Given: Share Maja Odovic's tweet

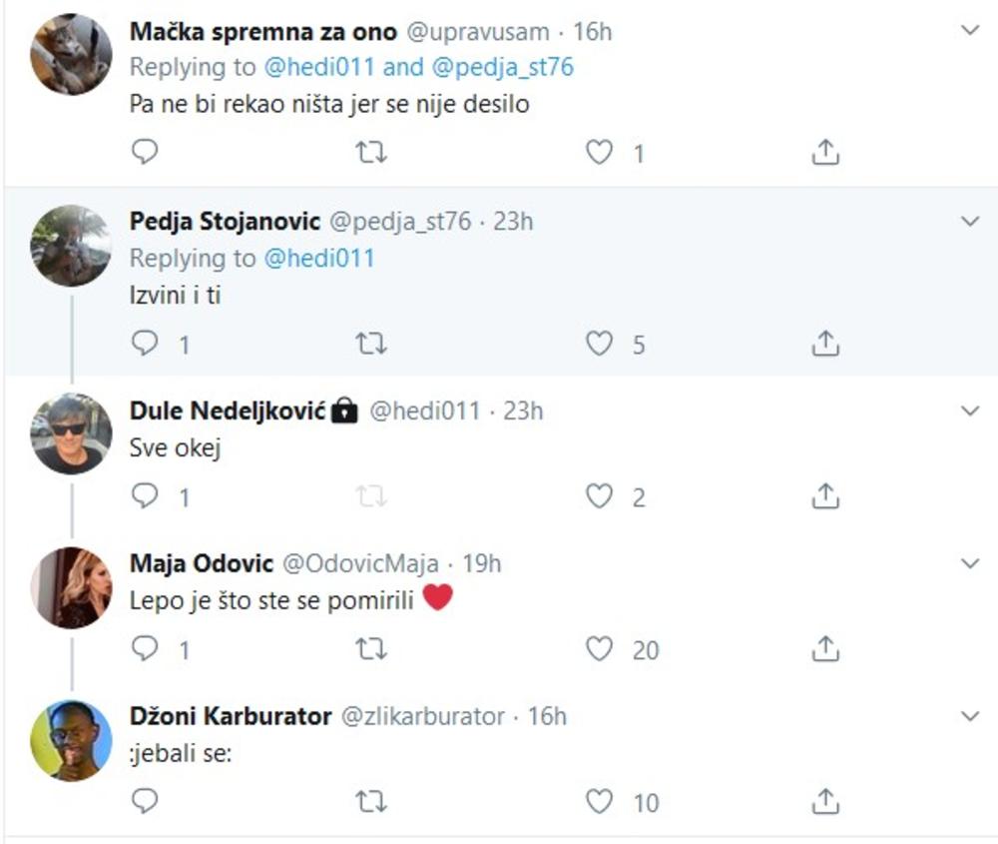Looking at the screenshot, I should tap(824, 650).
